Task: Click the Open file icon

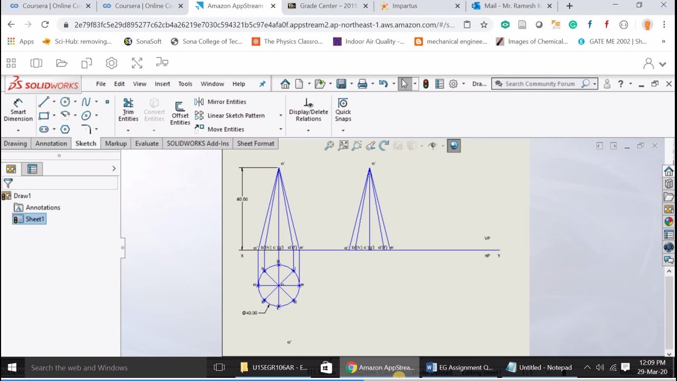Action: click(319, 84)
